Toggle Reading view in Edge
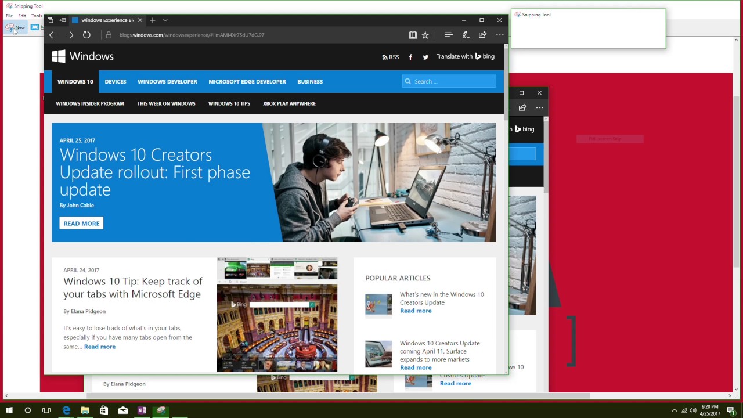The image size is (743, 418). tap(413, 35)
